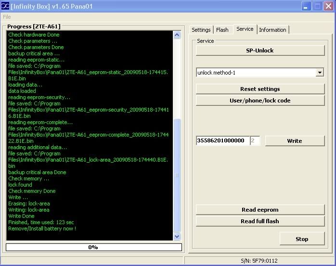Click the Write button
Image resolution: width=336 pixels, height=266 pixels.
click(295, 141)
